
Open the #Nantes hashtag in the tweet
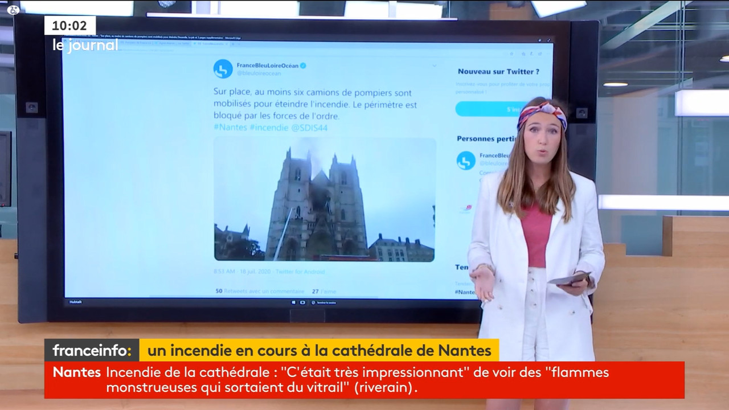coord(230,128)
